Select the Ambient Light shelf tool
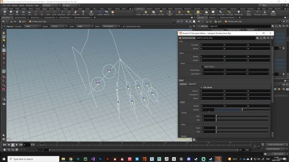 click(x=238, y=13)
